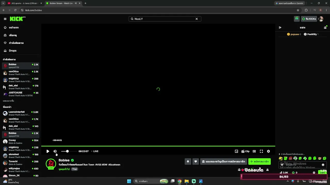Open the chat viewers list icon

pos(325,27)
